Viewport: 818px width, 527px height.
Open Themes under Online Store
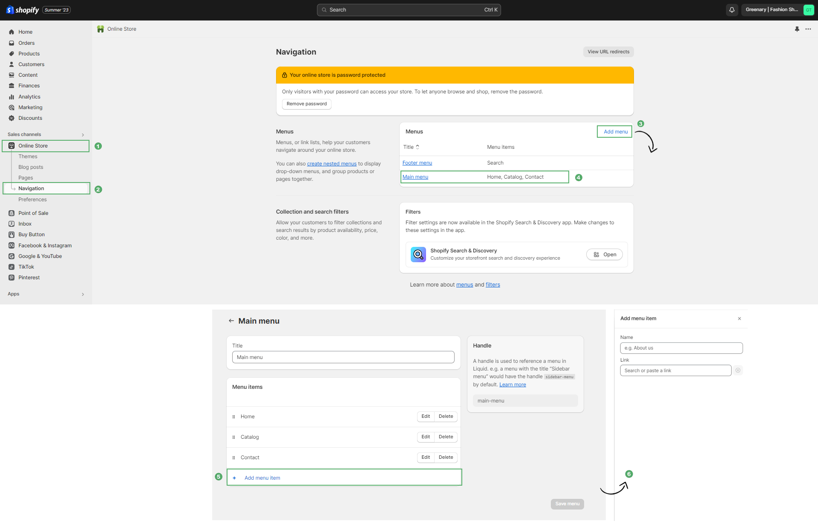point(28,156)
